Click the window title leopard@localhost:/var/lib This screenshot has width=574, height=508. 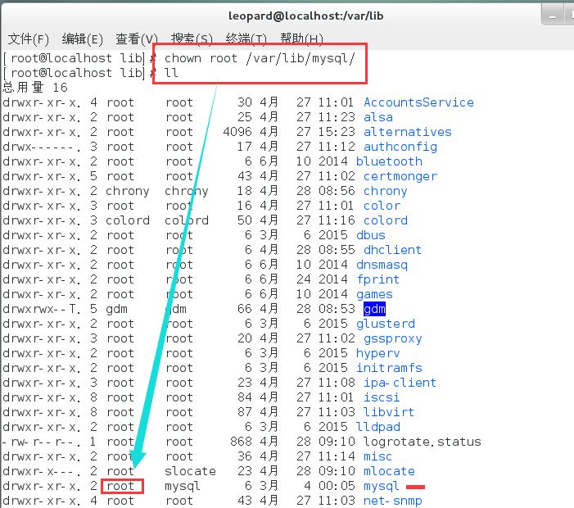[x=305, y=16]
